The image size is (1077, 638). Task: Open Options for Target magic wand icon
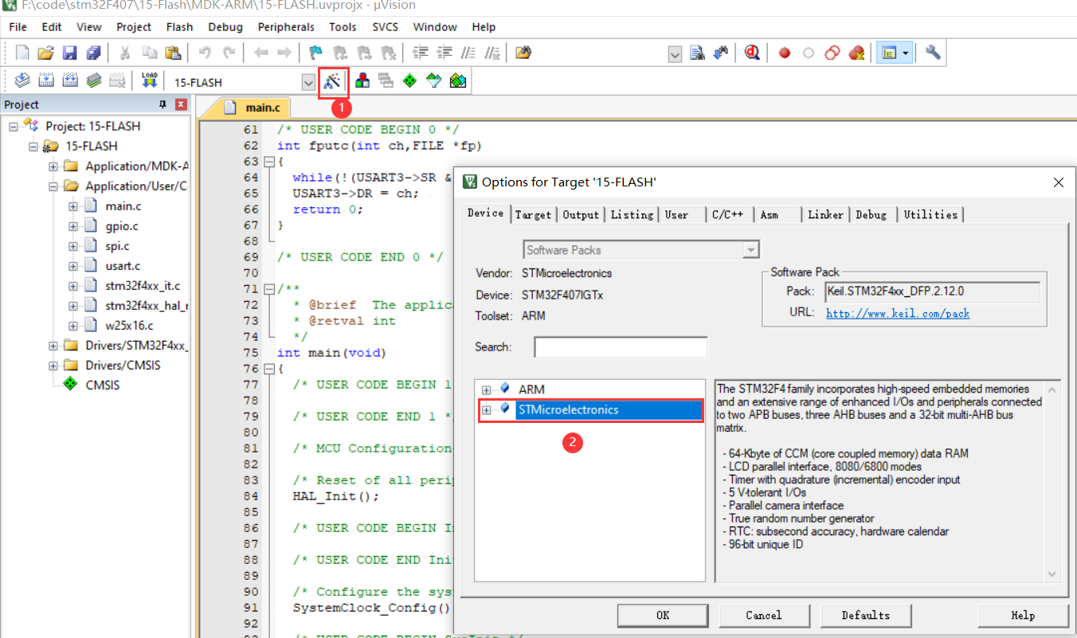tap(333, 81)
